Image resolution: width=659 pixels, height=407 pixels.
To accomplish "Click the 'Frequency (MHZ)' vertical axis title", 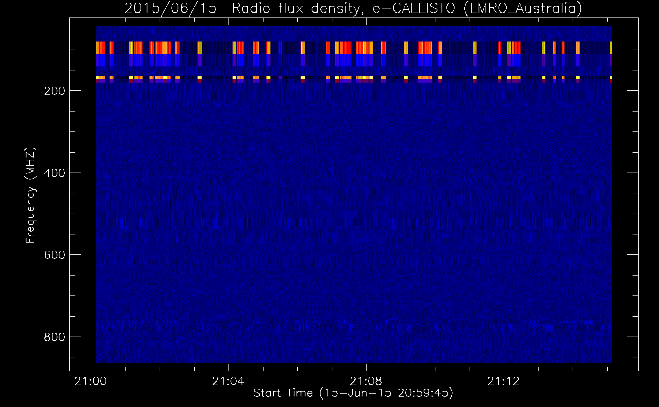I will click(x=31, y=195).
